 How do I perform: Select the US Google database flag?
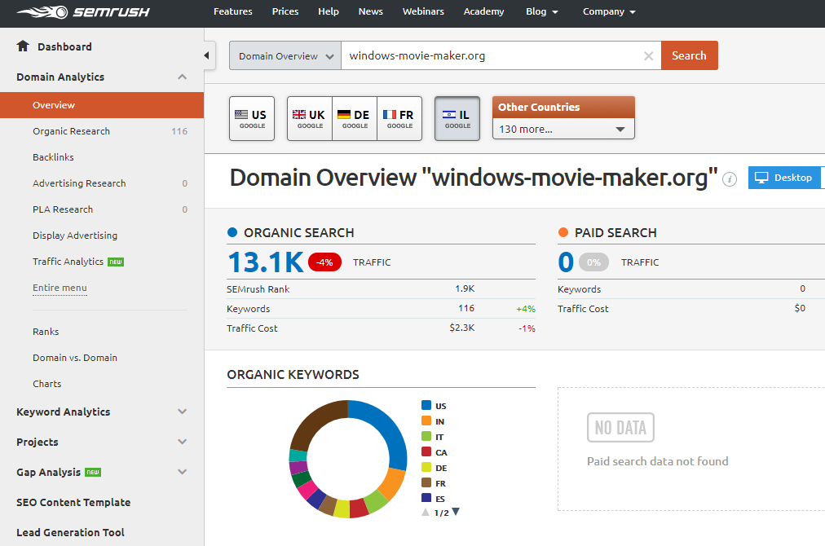[252, 119]
